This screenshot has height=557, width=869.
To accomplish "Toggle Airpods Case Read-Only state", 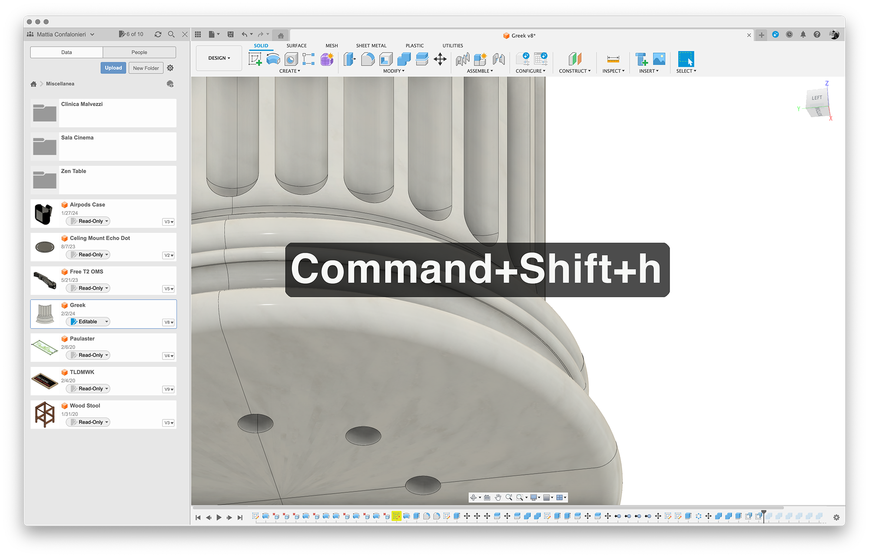I will (x=88, y=221).
